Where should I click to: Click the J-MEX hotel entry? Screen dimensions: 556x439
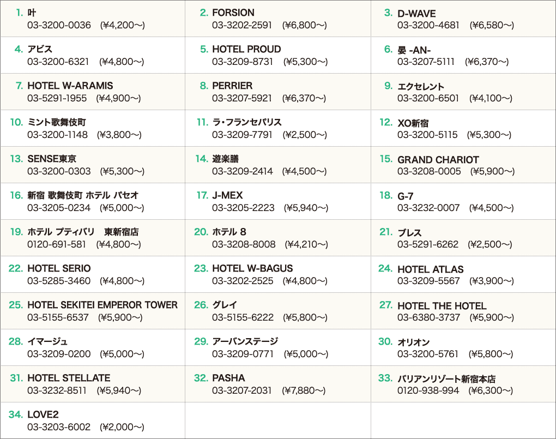pyautogui.click(x=227, y=196)
